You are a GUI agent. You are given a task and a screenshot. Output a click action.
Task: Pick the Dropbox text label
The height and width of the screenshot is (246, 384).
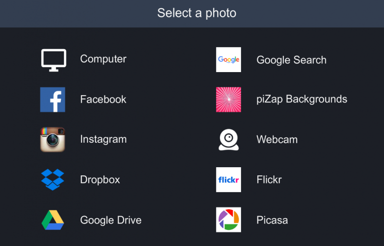(x=100, y=180)
